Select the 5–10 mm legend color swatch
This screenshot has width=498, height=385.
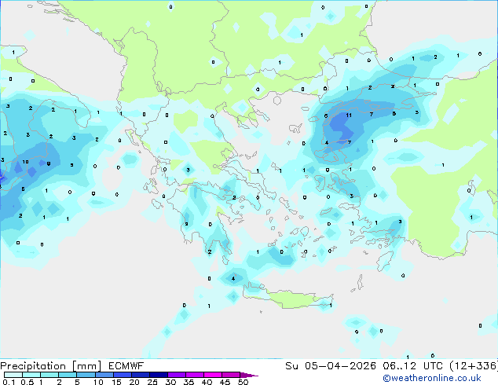[x=86, y=375]
